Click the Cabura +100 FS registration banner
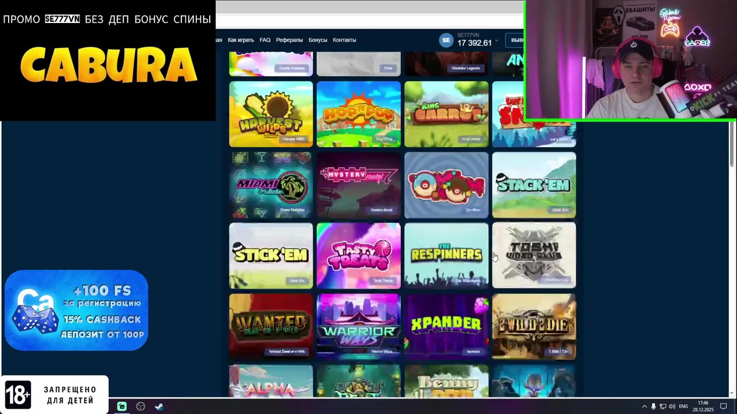This screenshot has width=737, height=414. point(76,310)
